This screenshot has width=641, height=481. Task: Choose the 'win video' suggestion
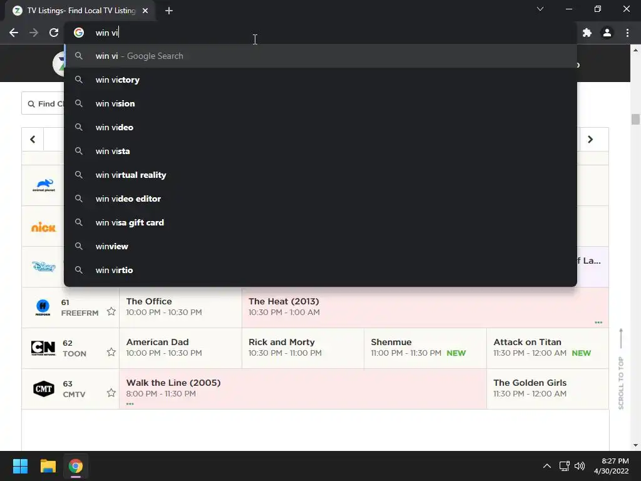(320, 127)
